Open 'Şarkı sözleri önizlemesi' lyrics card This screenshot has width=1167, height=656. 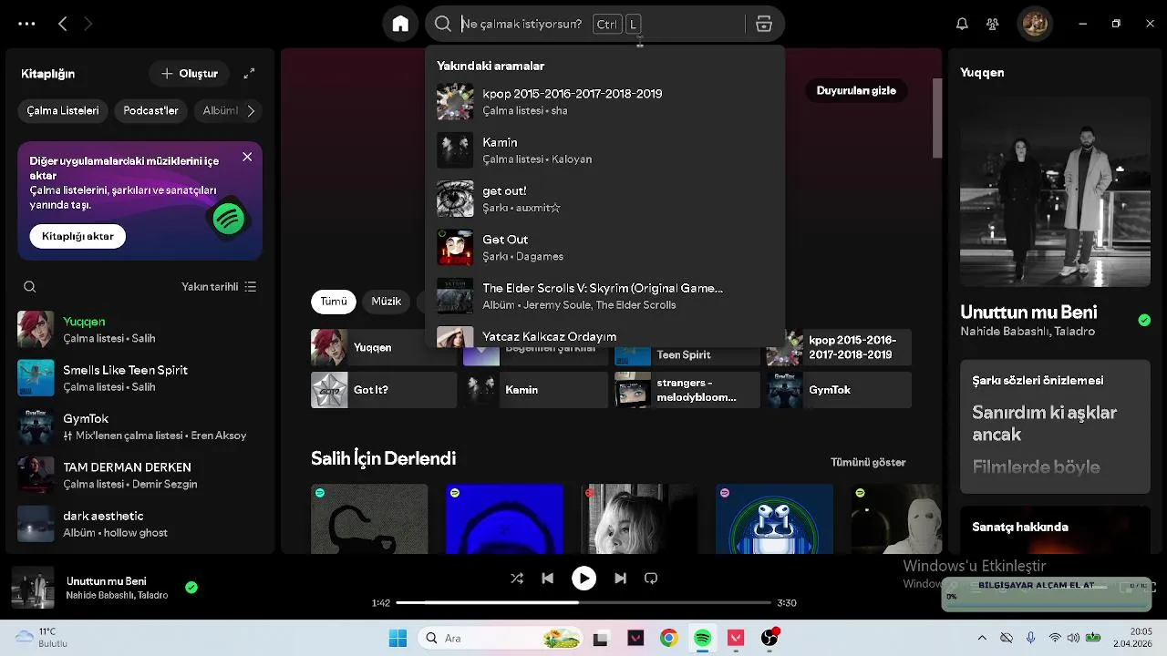click(x=1055, y=426)
